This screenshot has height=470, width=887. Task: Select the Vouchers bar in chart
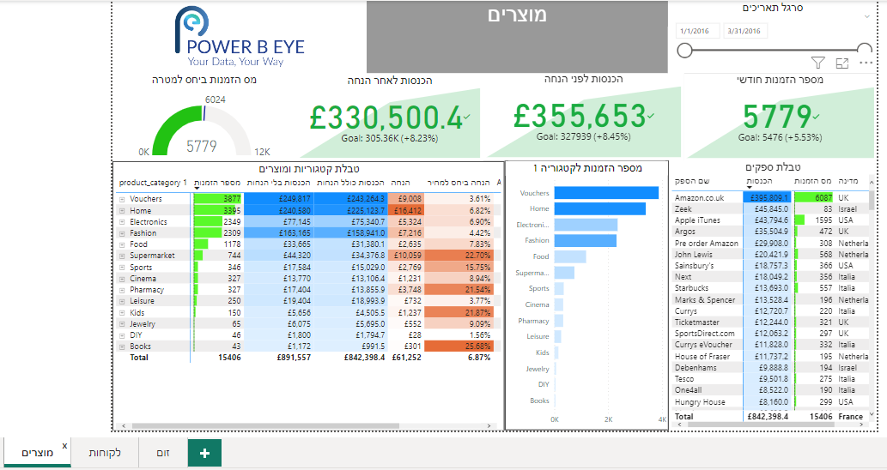(x=606, y=193)
